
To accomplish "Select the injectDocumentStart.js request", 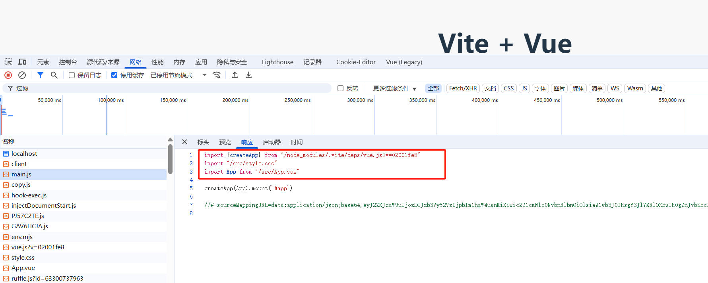I will click(83, 206).
